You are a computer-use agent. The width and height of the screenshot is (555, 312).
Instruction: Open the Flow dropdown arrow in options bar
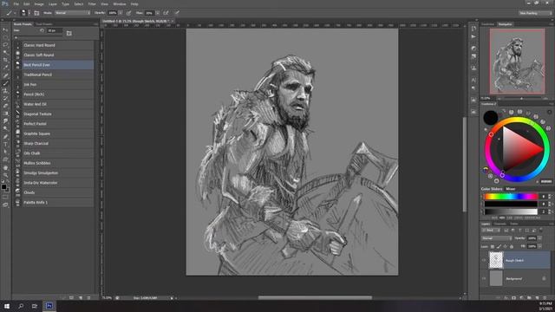157,13
